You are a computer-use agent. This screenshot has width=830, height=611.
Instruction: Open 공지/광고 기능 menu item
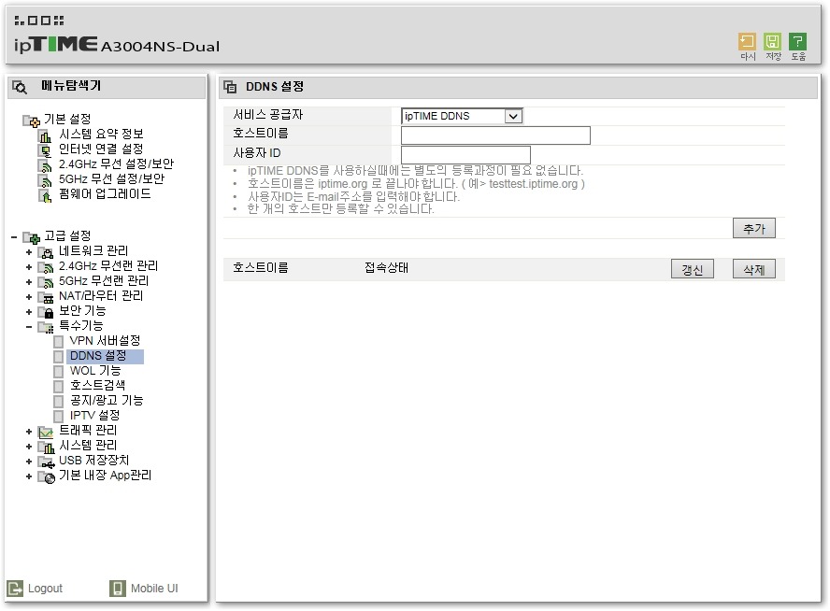[x=107, y=401]
